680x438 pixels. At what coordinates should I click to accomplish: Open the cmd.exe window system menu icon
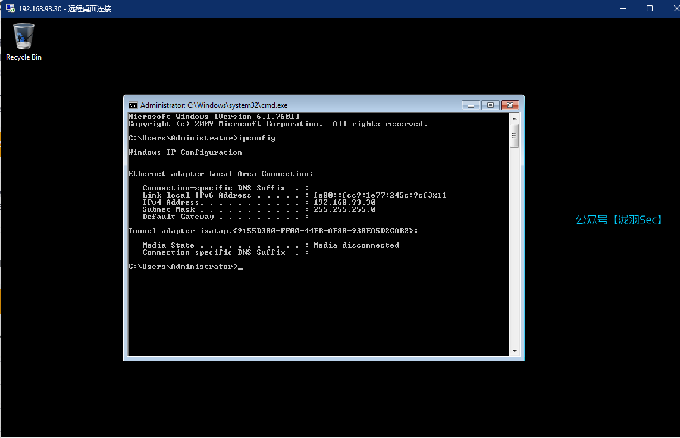133,105
